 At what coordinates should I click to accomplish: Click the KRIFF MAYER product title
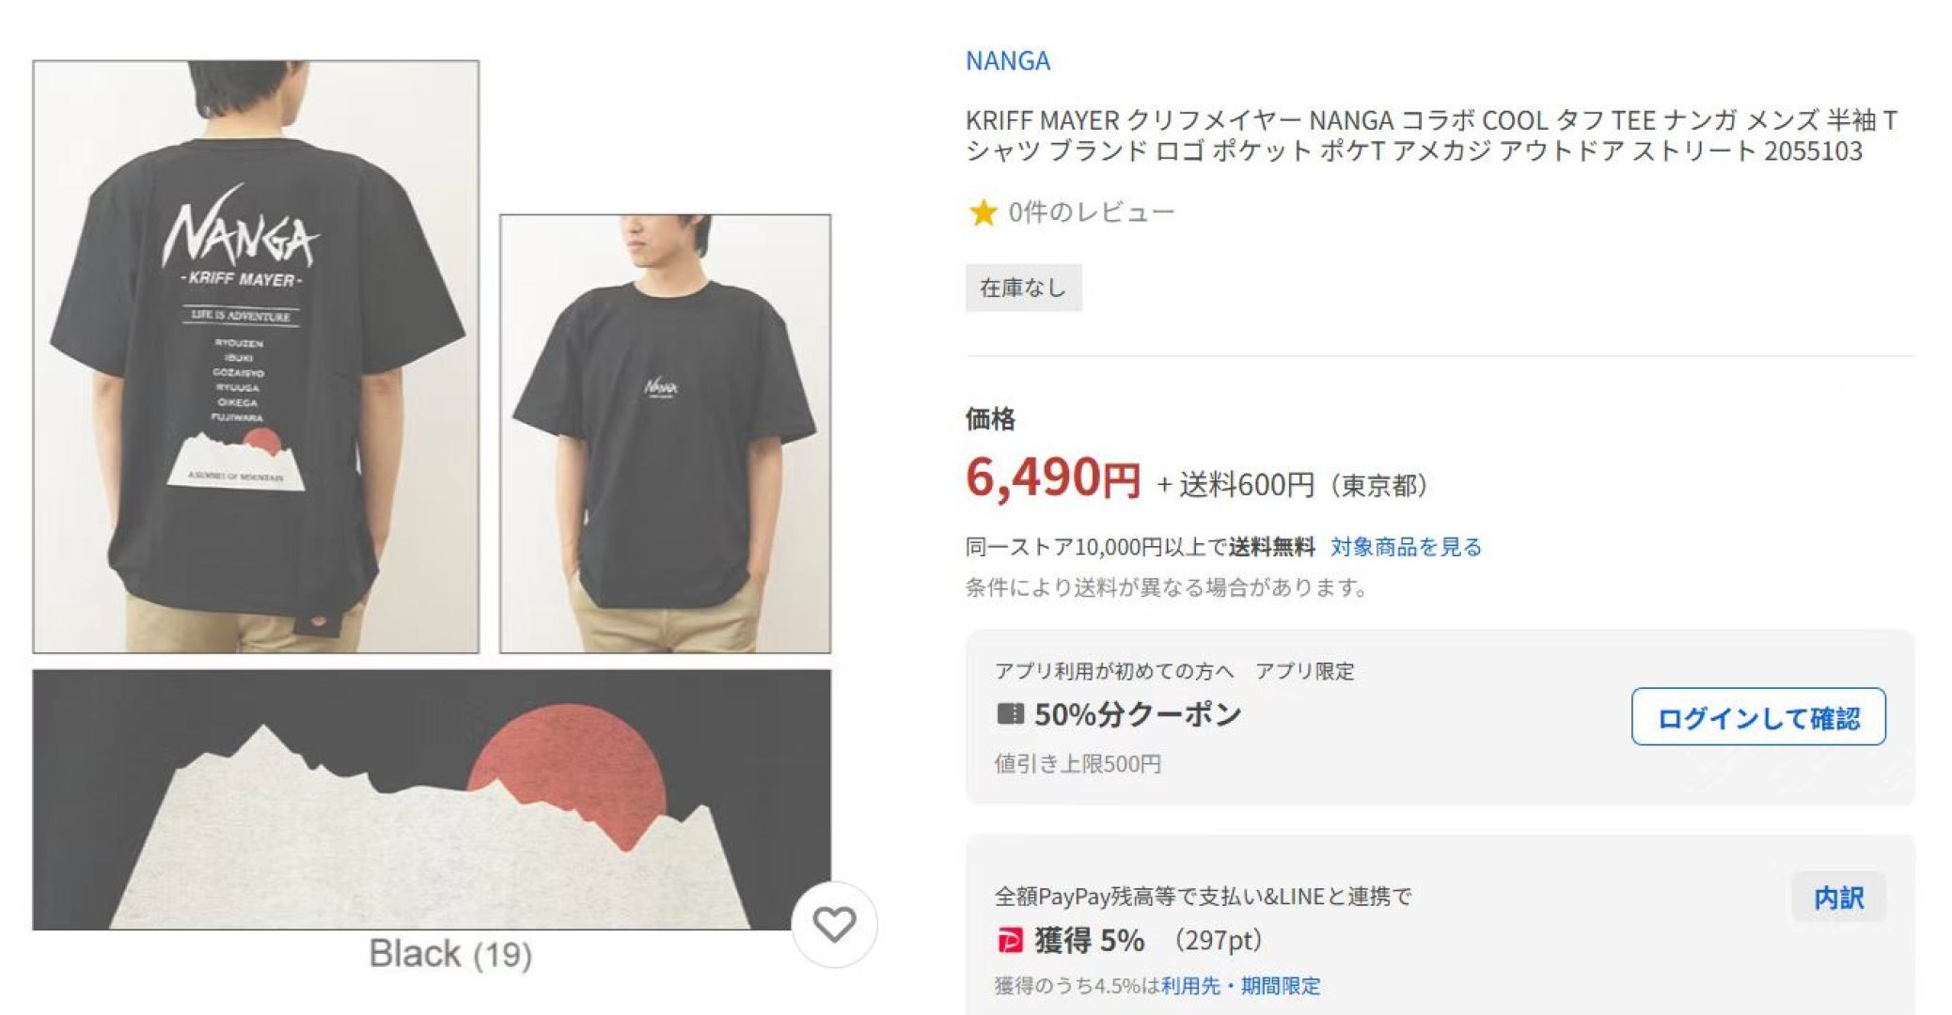click(1431, 135)
